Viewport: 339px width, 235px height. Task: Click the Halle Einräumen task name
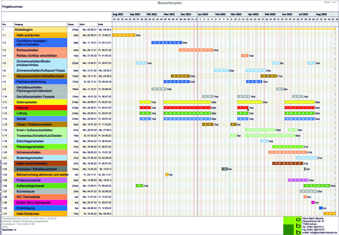[28, 214]
